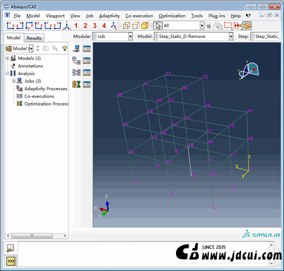Set hidden-line render style
Viewport: 284px width, 271px height.
click(x=136, y=25)
